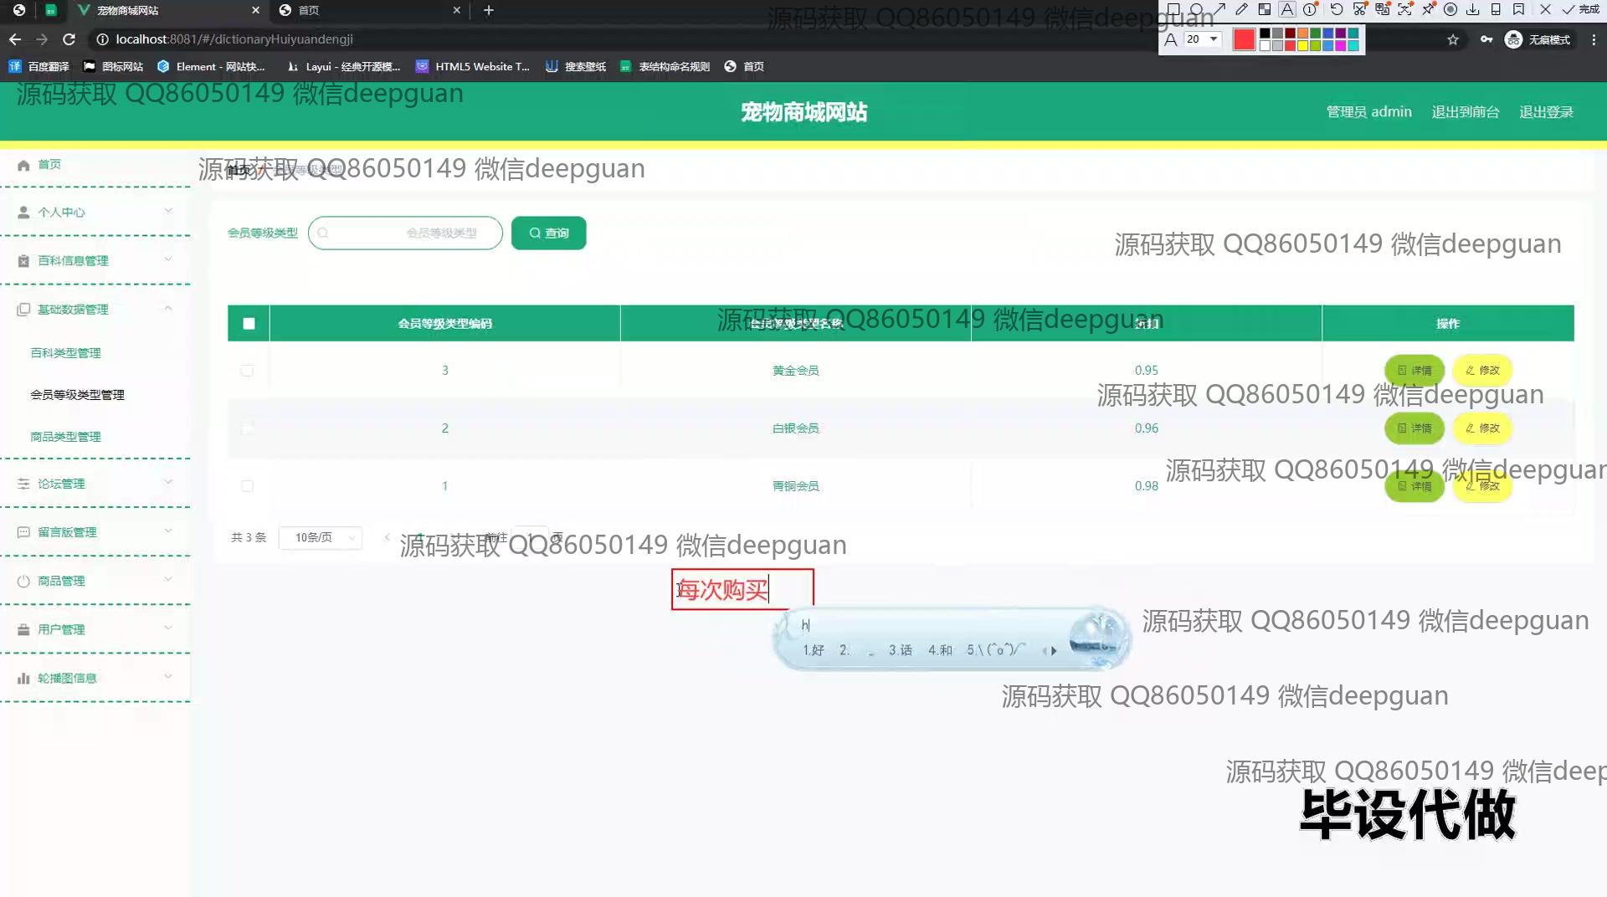The height and width of the screenshot is (897, 1607).
Task: Click the screenshot translate icon
Action: tap(1383, 9)
